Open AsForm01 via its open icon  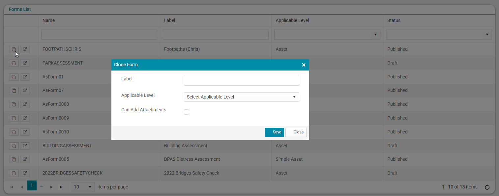[x=25, y=77]
